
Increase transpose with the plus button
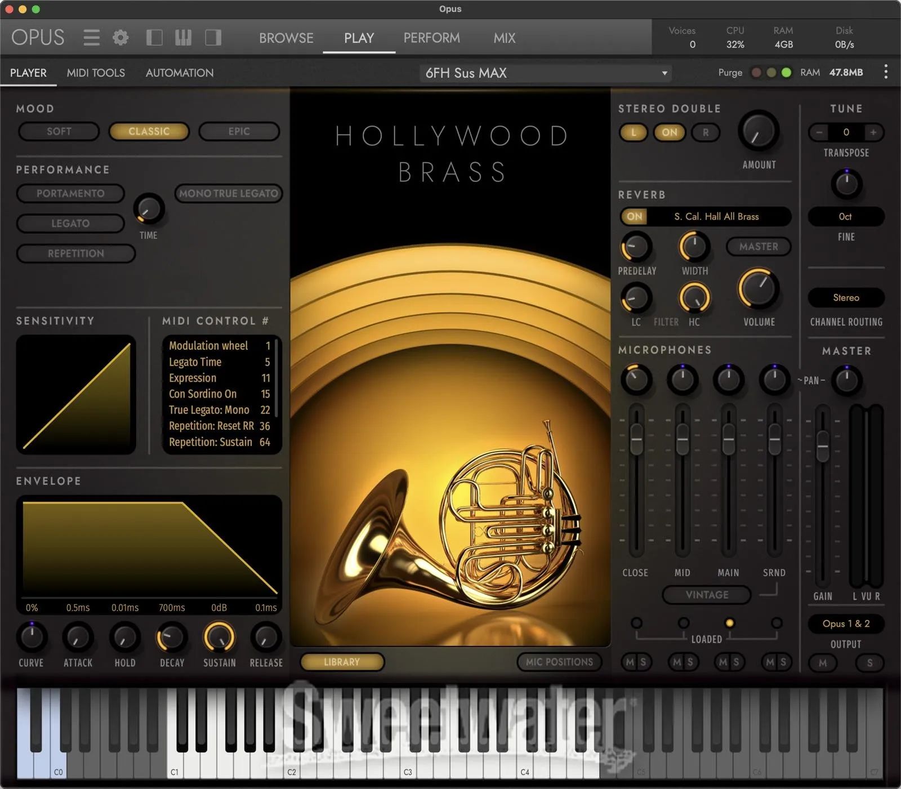[x=873, y=132]
